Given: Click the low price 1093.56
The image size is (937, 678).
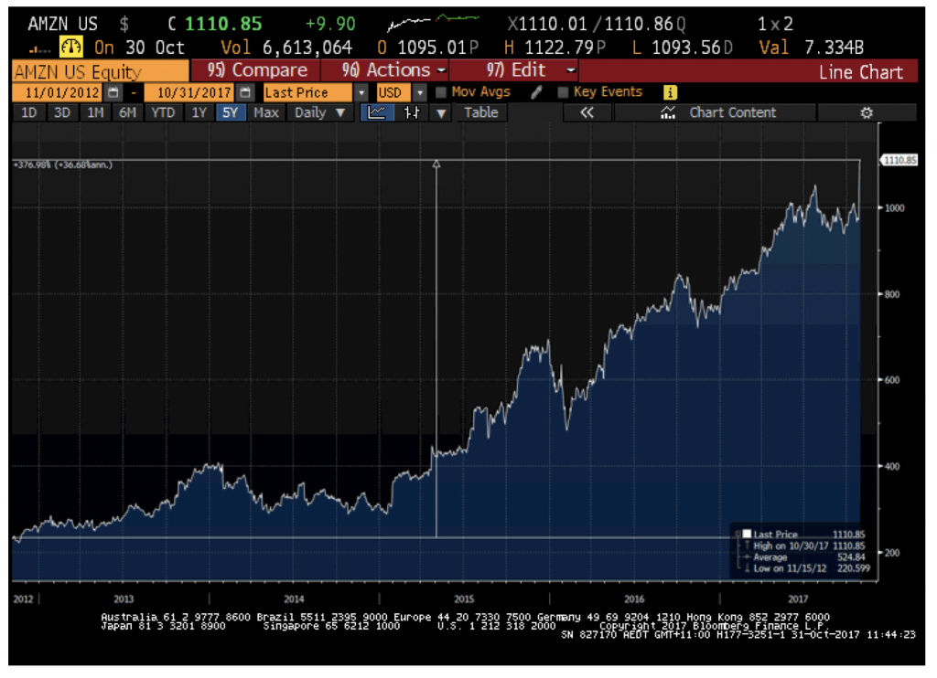Looking at the screenshot, I should coord(686,48).
